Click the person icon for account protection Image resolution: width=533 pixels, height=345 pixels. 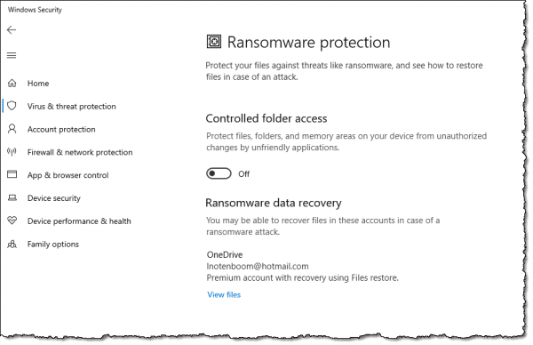(12, 129)
